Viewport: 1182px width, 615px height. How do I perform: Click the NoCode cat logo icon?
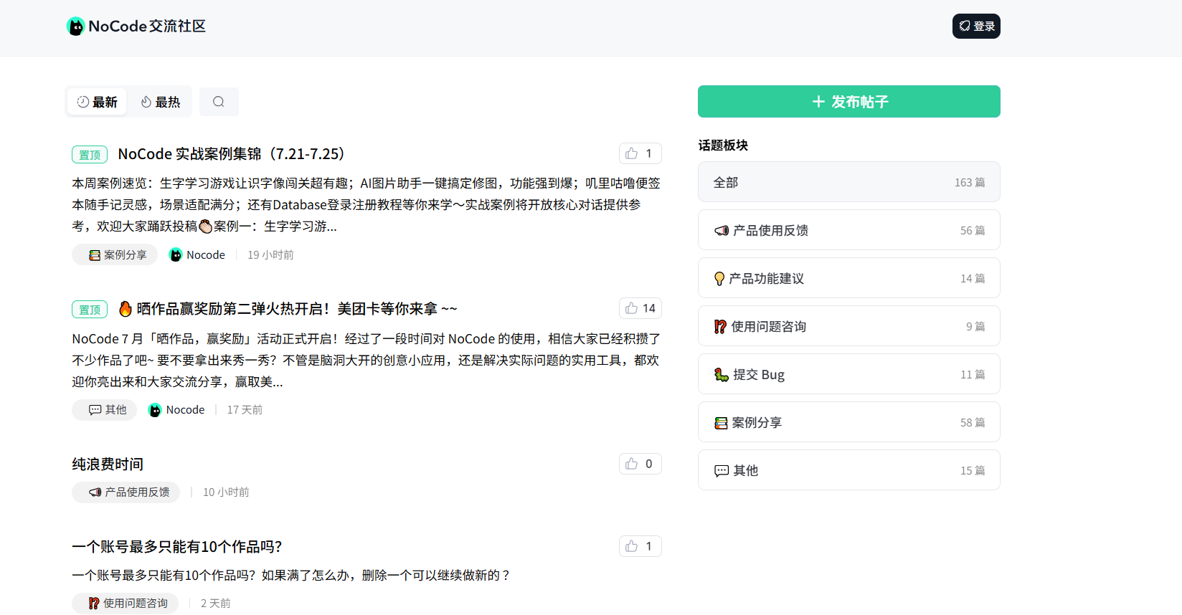[x=75, y=27]
